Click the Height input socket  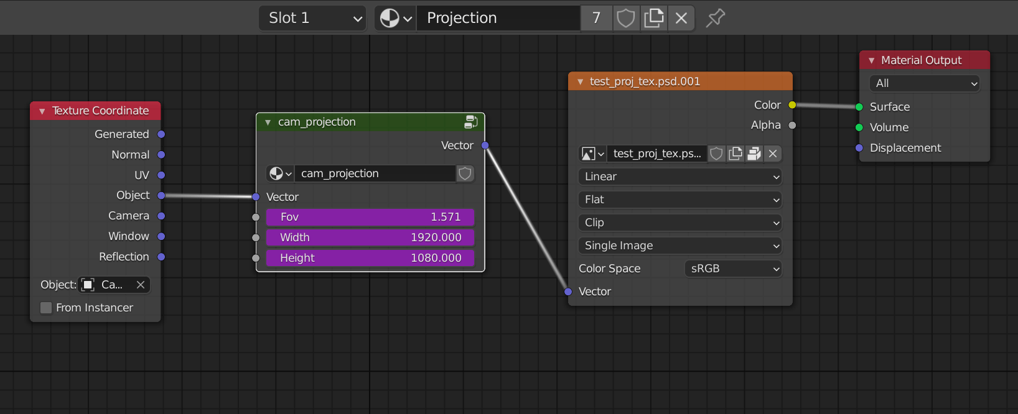pyautogui.click(x=256, y=258)
